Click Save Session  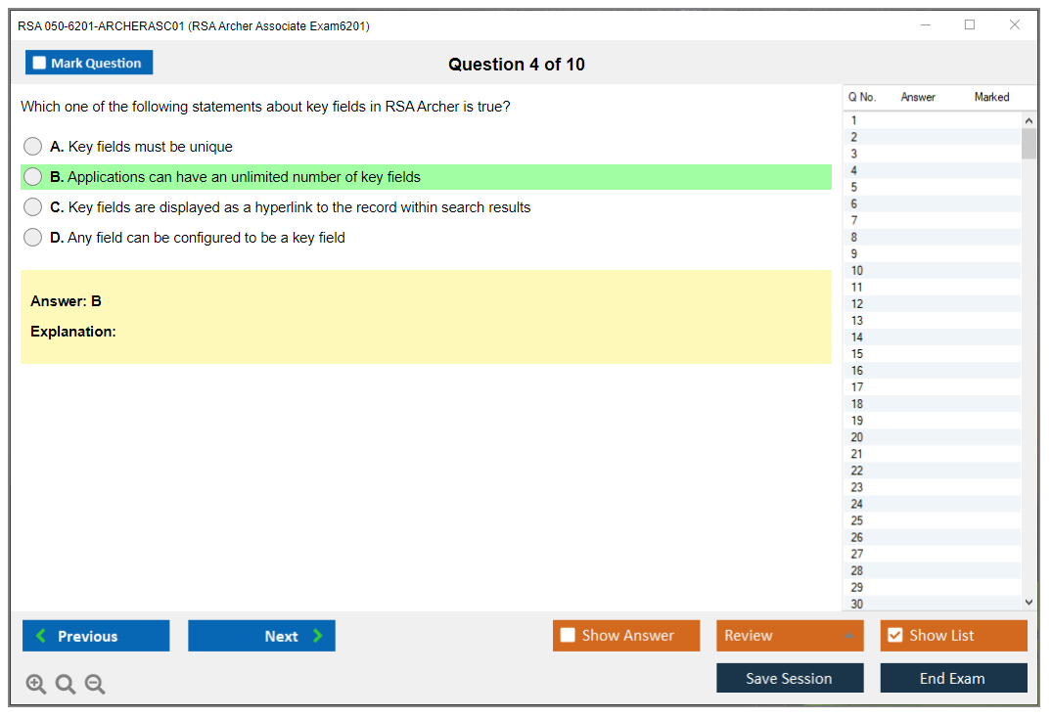point(790,678)
